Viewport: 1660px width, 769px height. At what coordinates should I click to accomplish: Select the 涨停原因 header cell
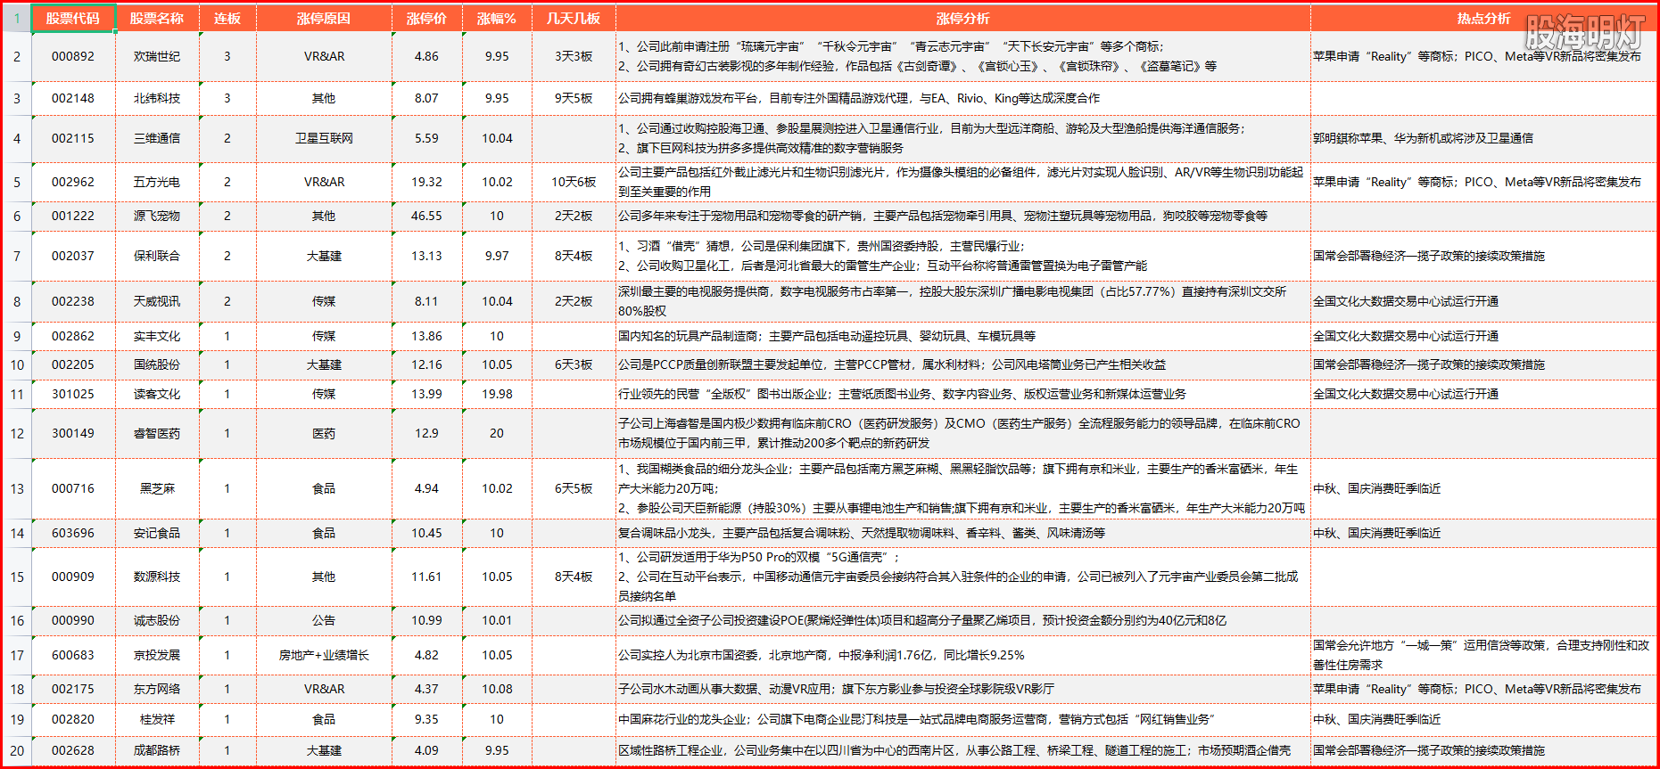[324, 18]
